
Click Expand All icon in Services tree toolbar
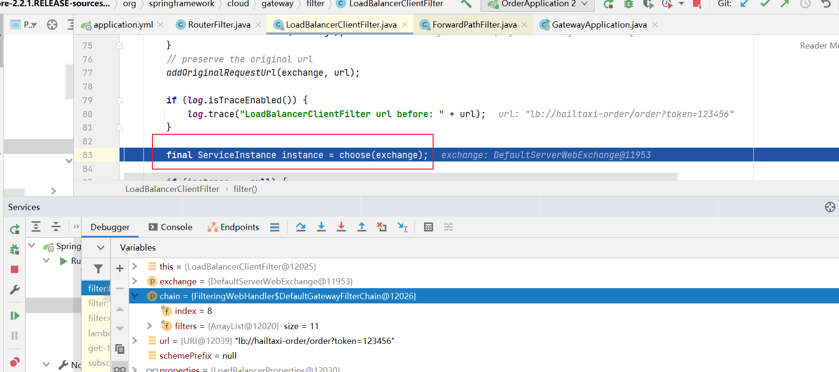point(36,227)
